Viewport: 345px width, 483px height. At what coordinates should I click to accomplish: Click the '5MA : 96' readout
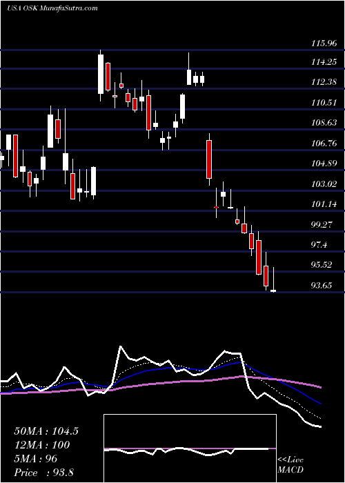click(x=36, y=459)
